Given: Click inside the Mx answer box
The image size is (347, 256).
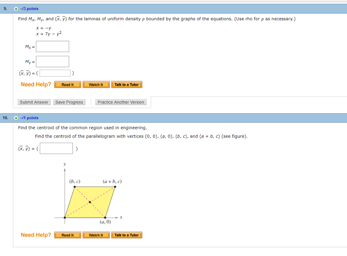Looking at the screenshot, I should tap(53, 46).
